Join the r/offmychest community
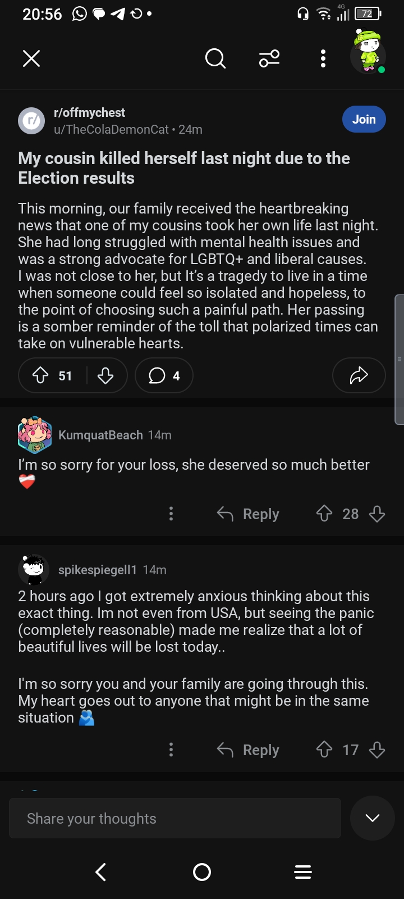404x899 pixels. [364, 119]
